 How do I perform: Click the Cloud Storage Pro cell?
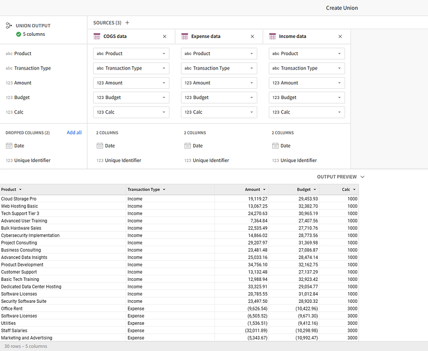click(x=63, y=199)
